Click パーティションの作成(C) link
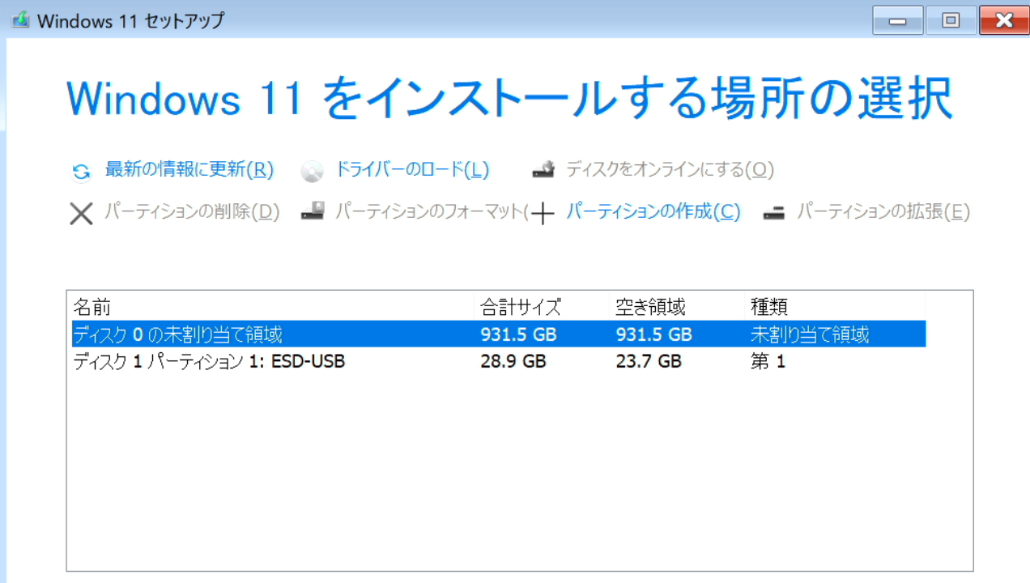Screen dimensions: 1030x583 point(653,211)
